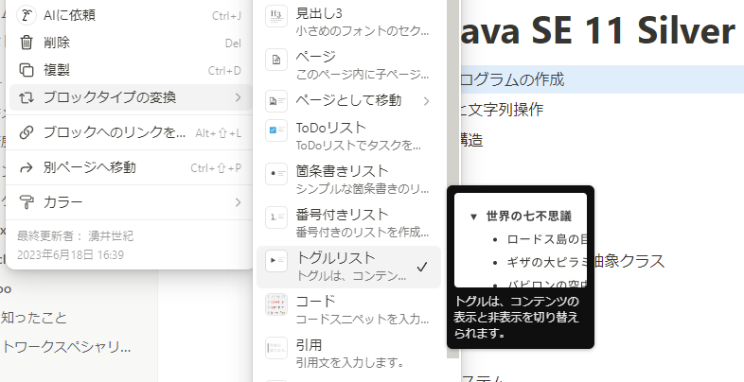The image size is (744, 382).
Task: Click the block type submenu scrollbar
Action: [453, 179]
